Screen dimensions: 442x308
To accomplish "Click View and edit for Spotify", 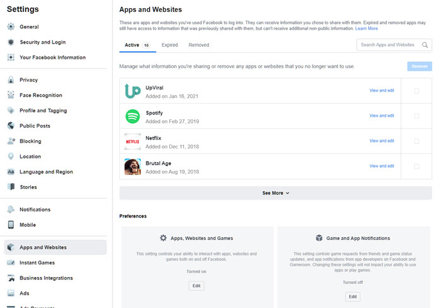I will (x=381, y=115).
